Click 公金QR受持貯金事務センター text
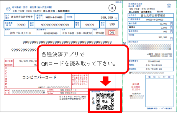Viewport: 177px width, 113px height. point(73,99)
